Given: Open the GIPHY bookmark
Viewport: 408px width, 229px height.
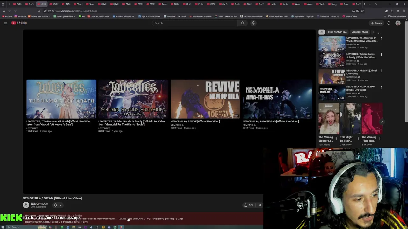Looking at the screenshot, I should click(x=227, y=16).
